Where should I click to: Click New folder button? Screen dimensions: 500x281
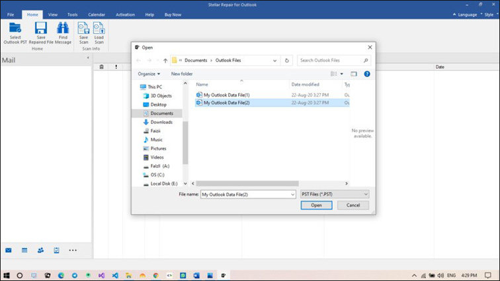(182, 74)
